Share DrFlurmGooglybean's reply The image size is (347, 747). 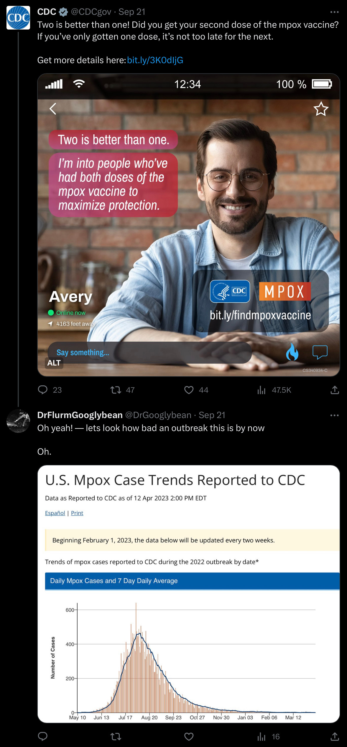click(335, 737)
